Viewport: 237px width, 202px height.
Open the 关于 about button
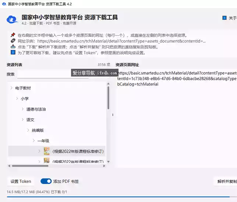pyautogui.click(x=230, y=18)
